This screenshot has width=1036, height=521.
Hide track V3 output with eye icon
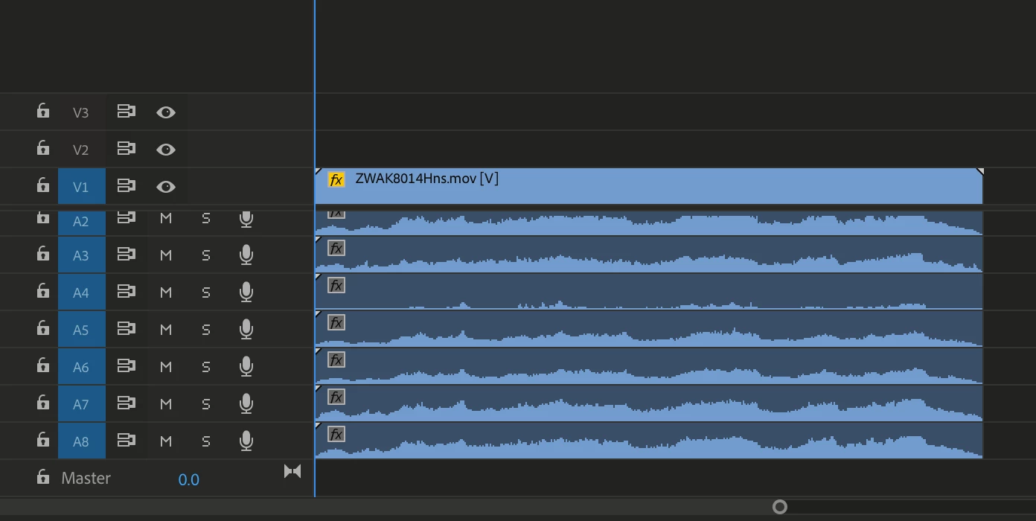(166, 112)
